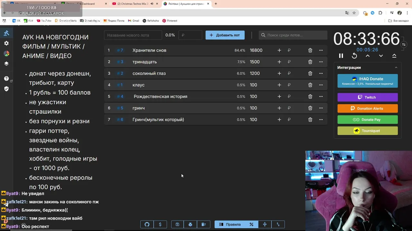
Task: Toggle timer direction swap button
Action: point(404,45)
